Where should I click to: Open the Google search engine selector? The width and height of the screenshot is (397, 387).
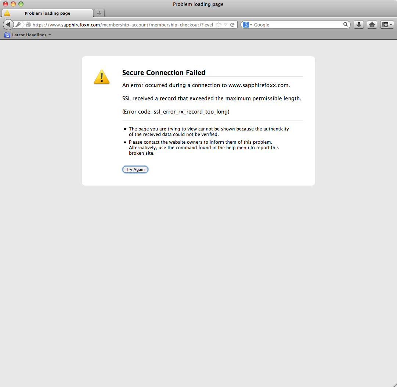click(x=248, y=25)
